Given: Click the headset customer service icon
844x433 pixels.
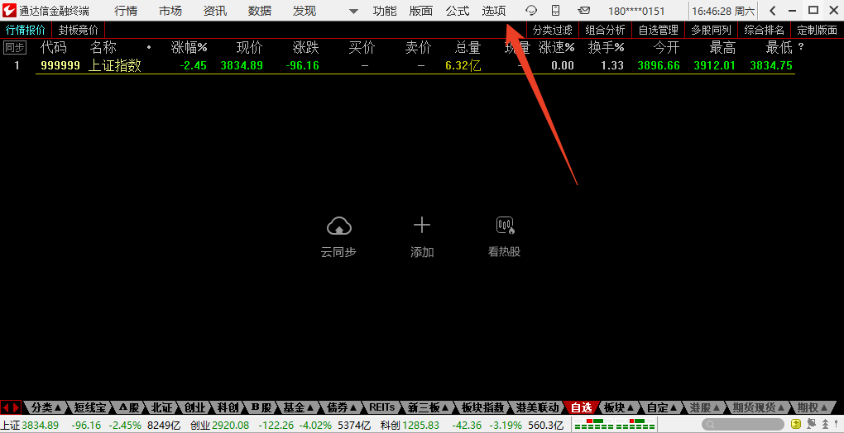Looking at the screenshot, I should (531, 11).
